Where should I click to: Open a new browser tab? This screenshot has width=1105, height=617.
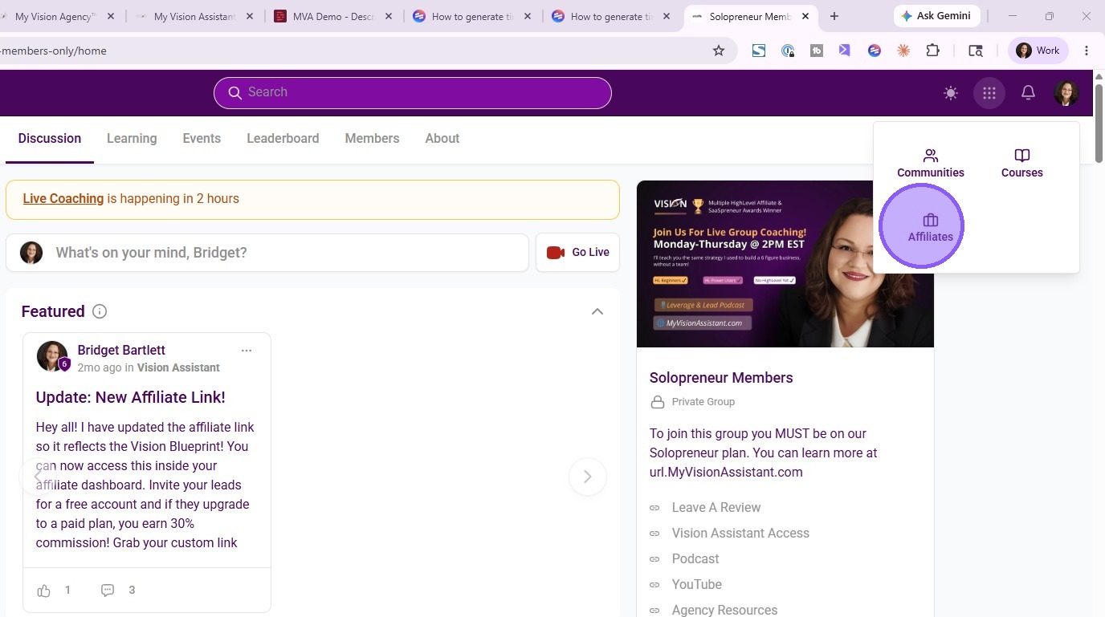point(834,16)
